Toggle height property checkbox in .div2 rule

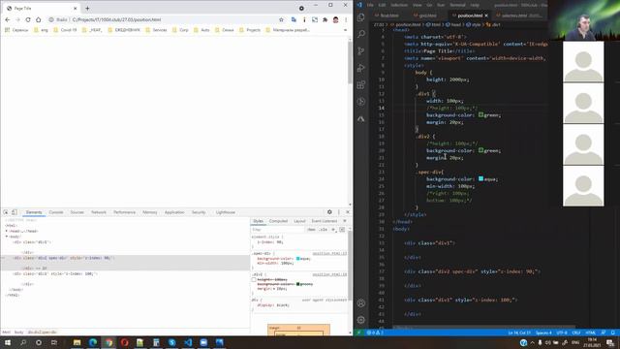point(254,280)
